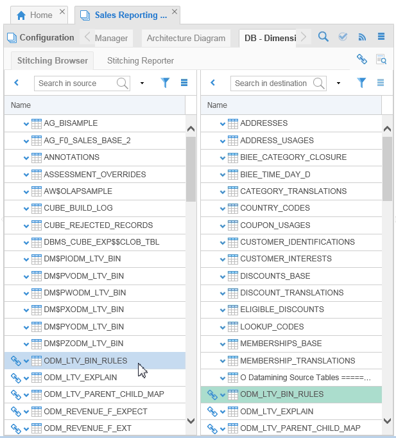
Task: Open the destination panel list menu icon
Action: (x=381, y=83)
